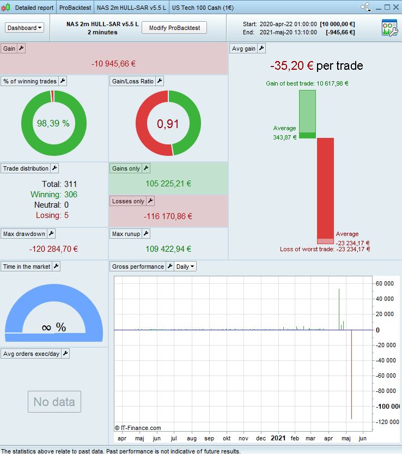
Task: Click the wrench icon beside Gain
Action: tap(21, 49)
